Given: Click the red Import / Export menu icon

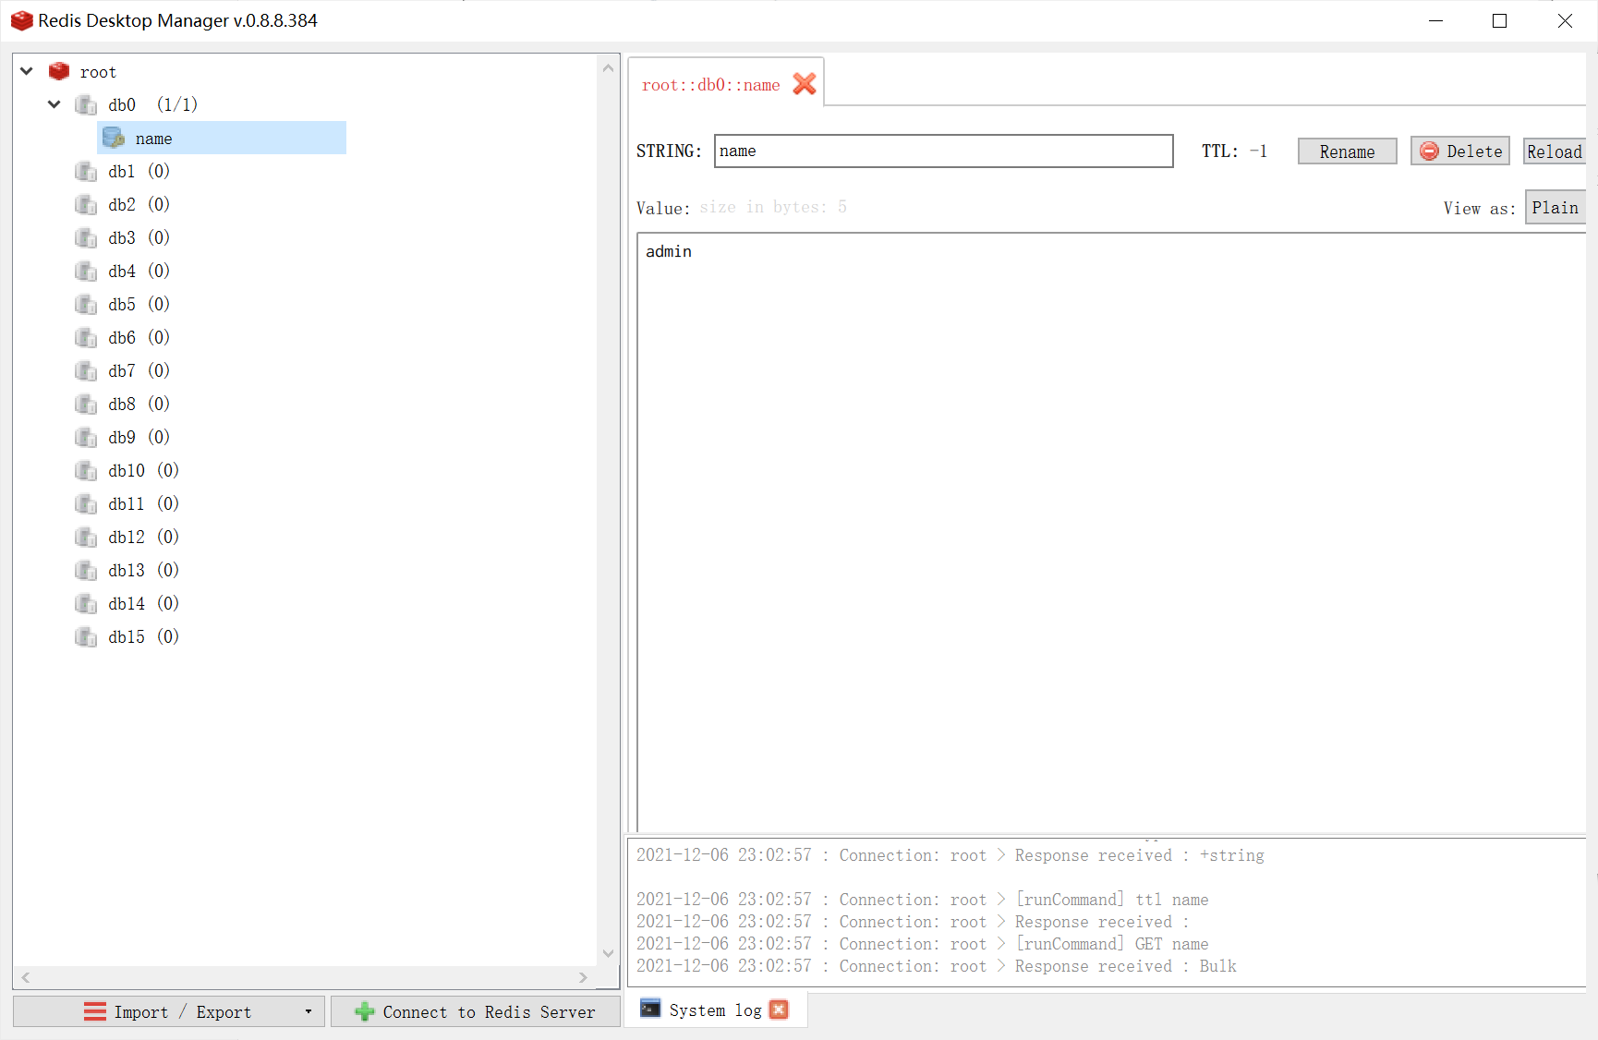Looking at the screenshot, I should click(x=95, y=1012).
